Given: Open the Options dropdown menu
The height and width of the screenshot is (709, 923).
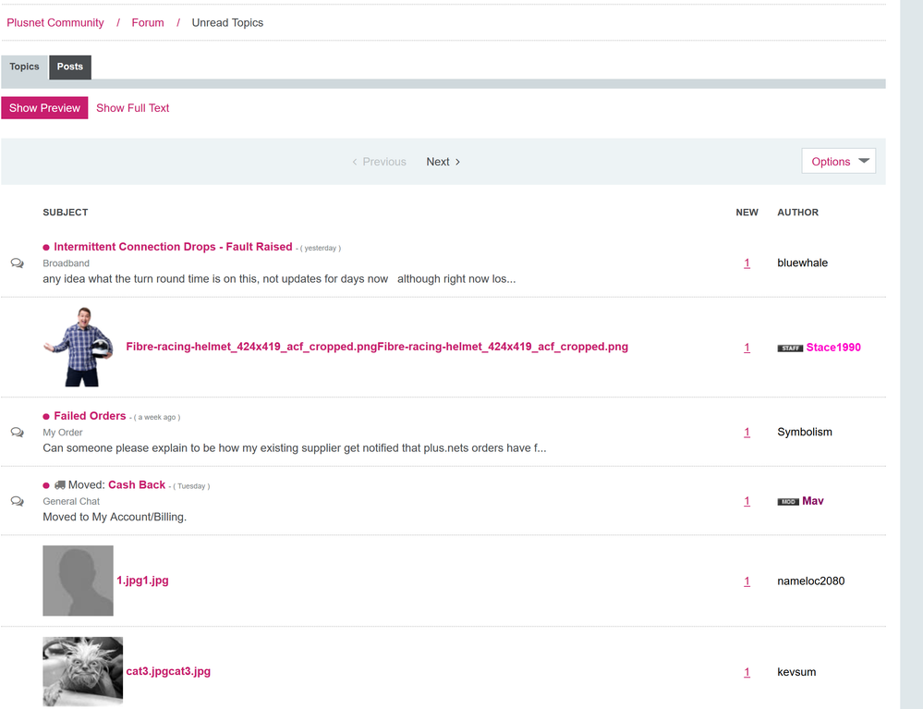Looking at the screenshot, I should (x=838, y=162).
